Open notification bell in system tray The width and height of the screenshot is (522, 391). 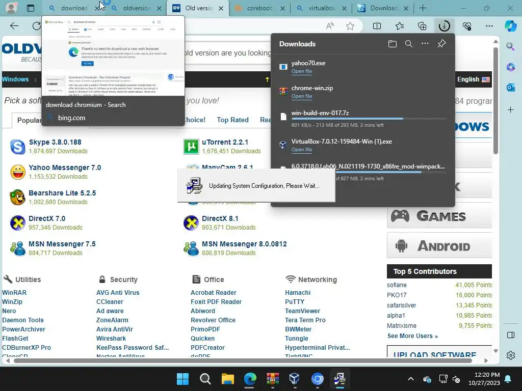pyautogui.click(x=508, y=379)
